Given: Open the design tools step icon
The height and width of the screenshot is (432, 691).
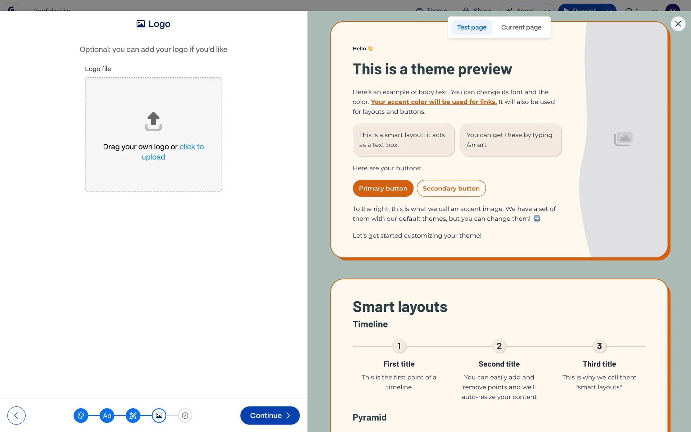Looking at the screenshot, I should pos(133,415).
